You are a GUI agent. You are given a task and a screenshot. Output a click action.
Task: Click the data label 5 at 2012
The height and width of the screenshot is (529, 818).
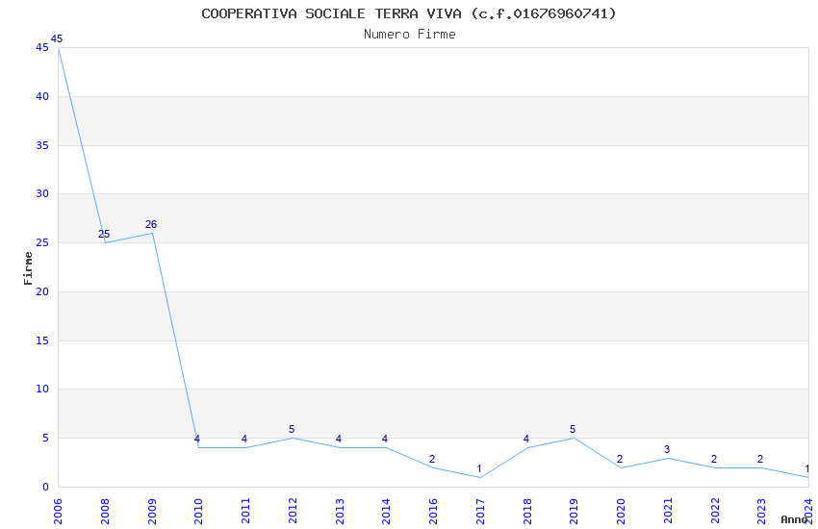point(292,430)
